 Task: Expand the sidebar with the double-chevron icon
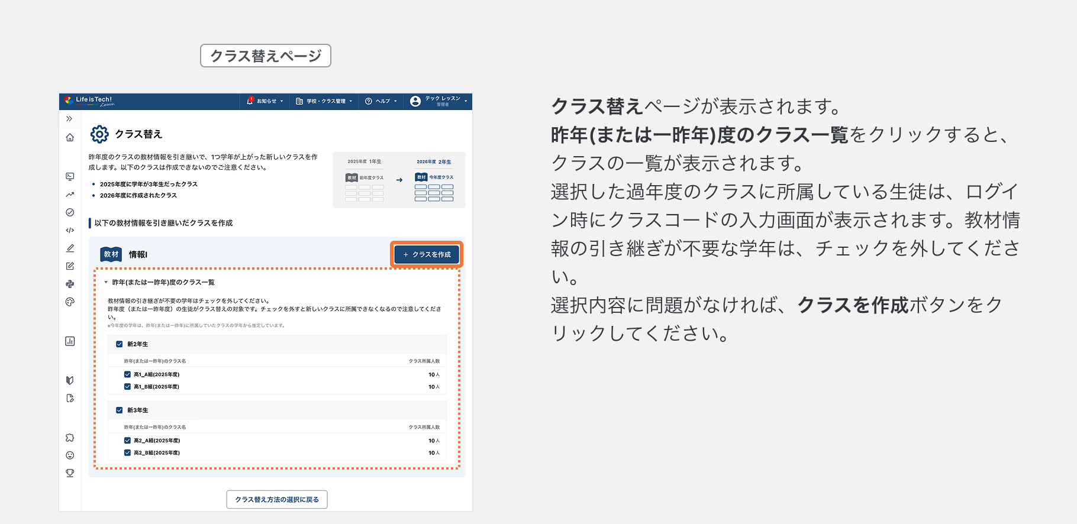pyautogui.click(x=69, y=119)
